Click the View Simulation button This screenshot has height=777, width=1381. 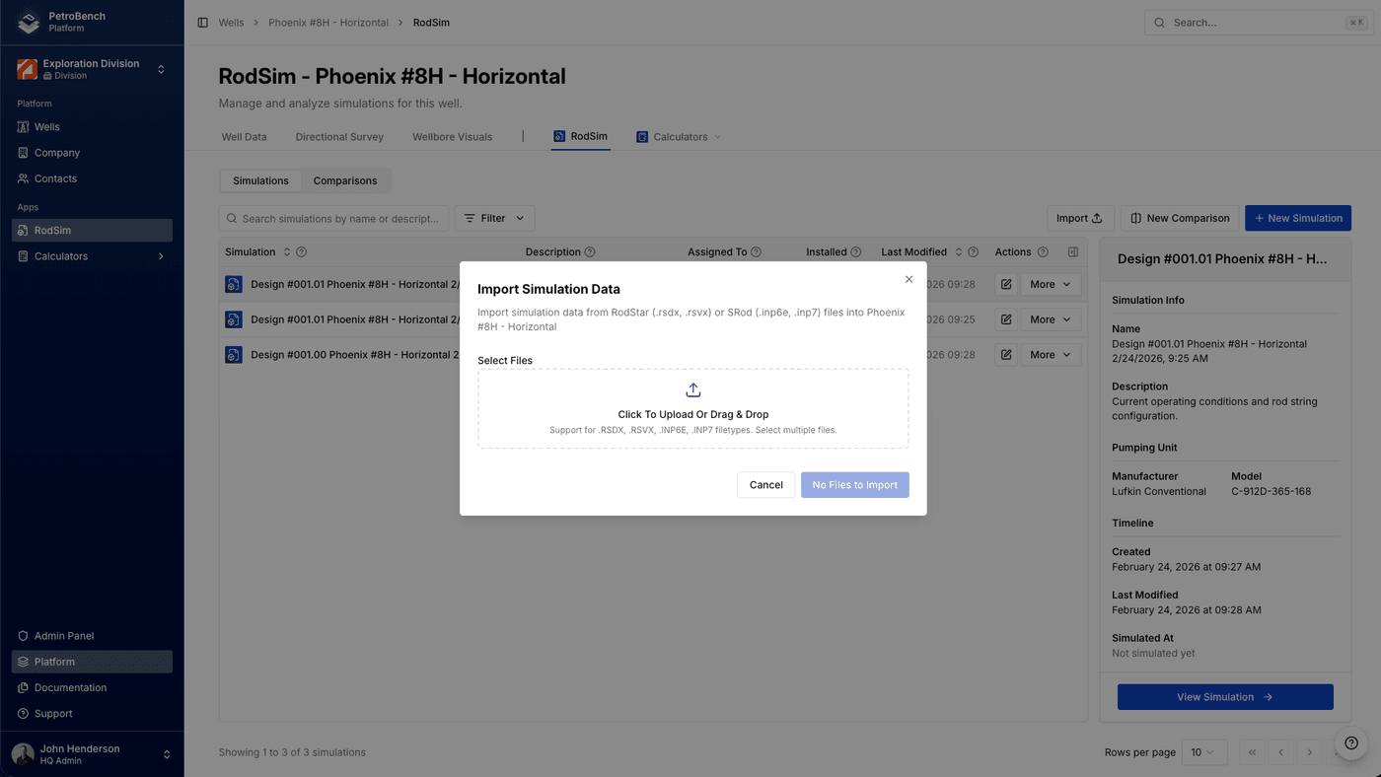tap(1224, 696)
